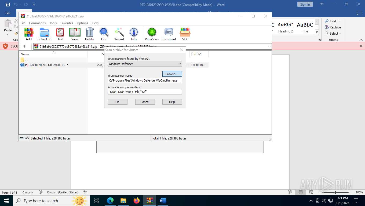Click the Info toolbar icon
The image size is (365, 206).
pyautogui.click(x=134, y=34)
